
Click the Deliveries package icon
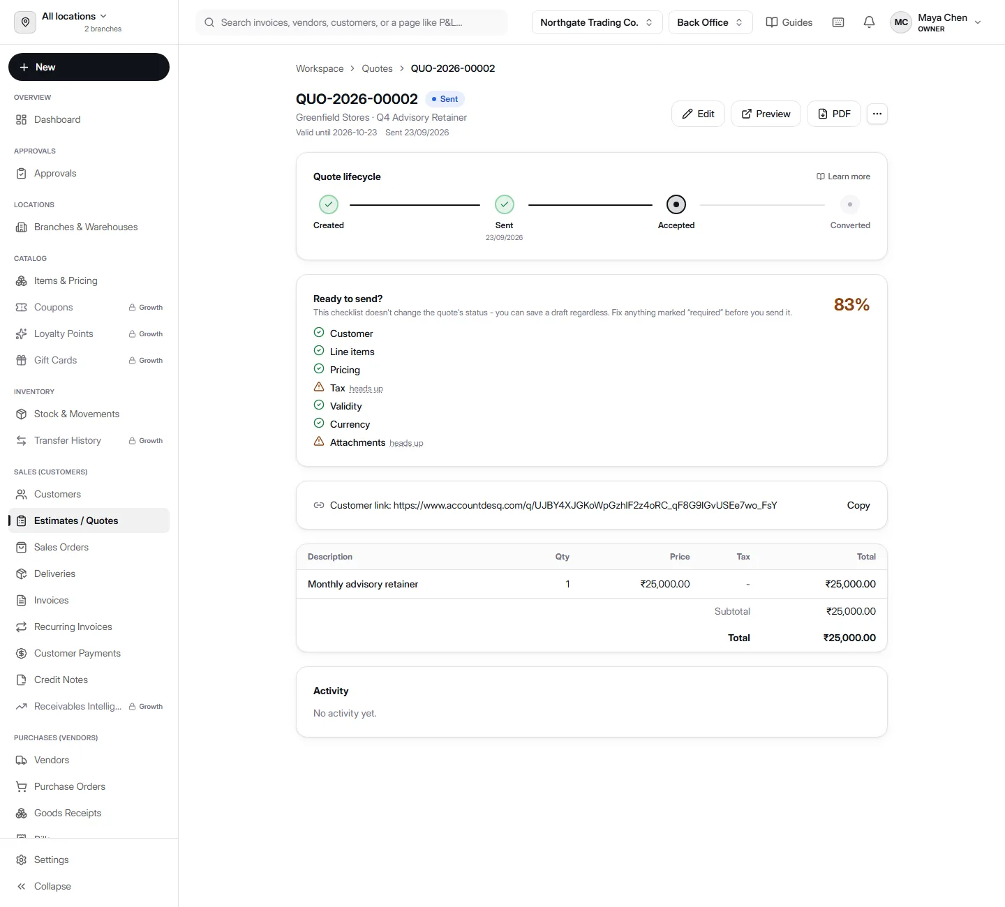[22, 574]
